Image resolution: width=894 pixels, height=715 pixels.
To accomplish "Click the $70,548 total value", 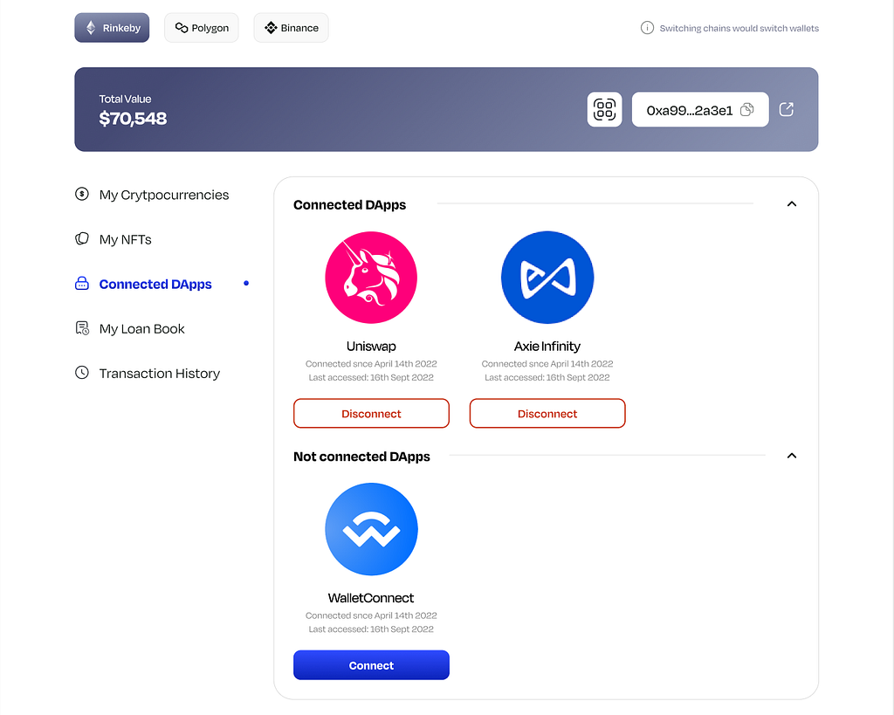I will pyautogui.click(x=133, y=119).
